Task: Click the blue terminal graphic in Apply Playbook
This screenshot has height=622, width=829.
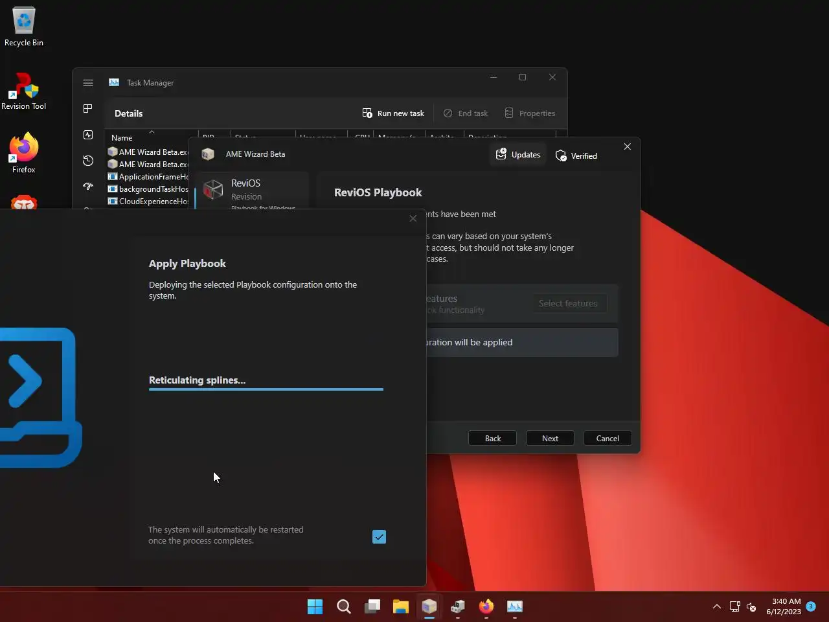Action: 40,397
